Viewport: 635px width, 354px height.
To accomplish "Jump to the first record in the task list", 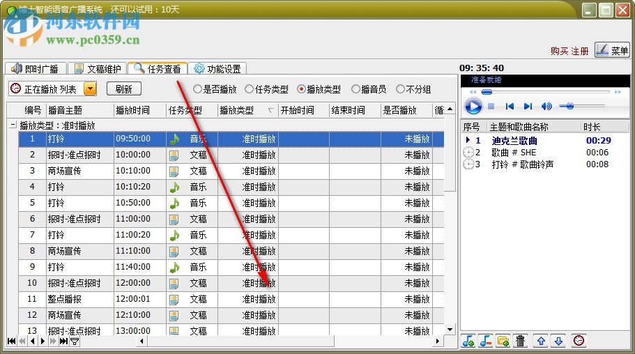I will 12,341.
